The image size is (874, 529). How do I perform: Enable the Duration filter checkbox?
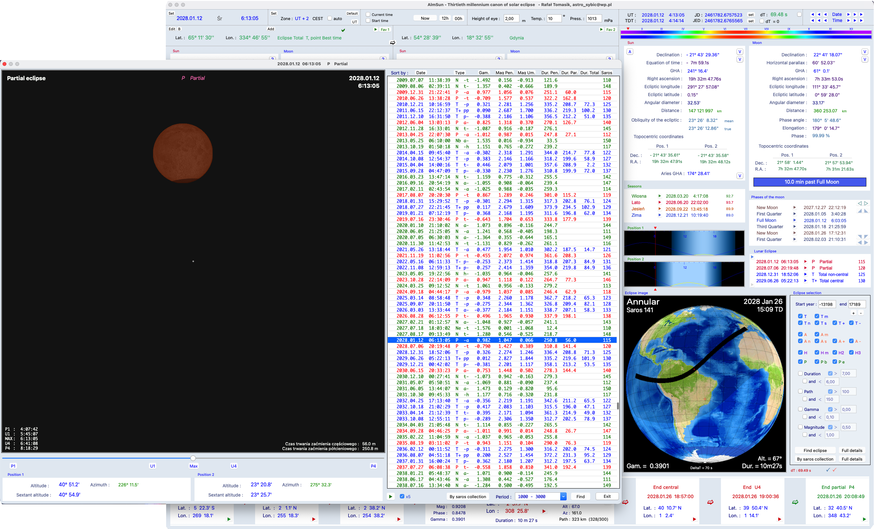[800, 374]
